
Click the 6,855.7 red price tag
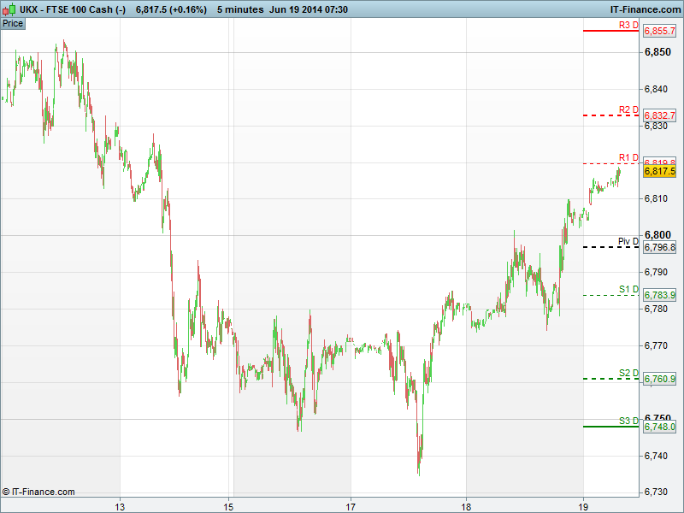[x=659, y=31]
